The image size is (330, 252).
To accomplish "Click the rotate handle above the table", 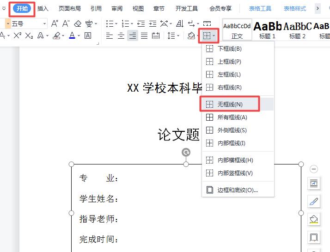I will point(186,152).
